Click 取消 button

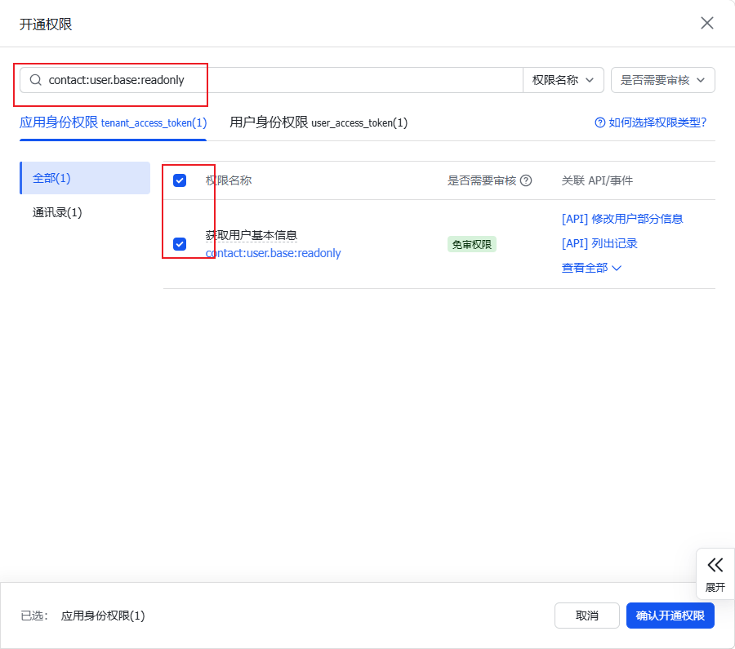click(x=587, y=616)
